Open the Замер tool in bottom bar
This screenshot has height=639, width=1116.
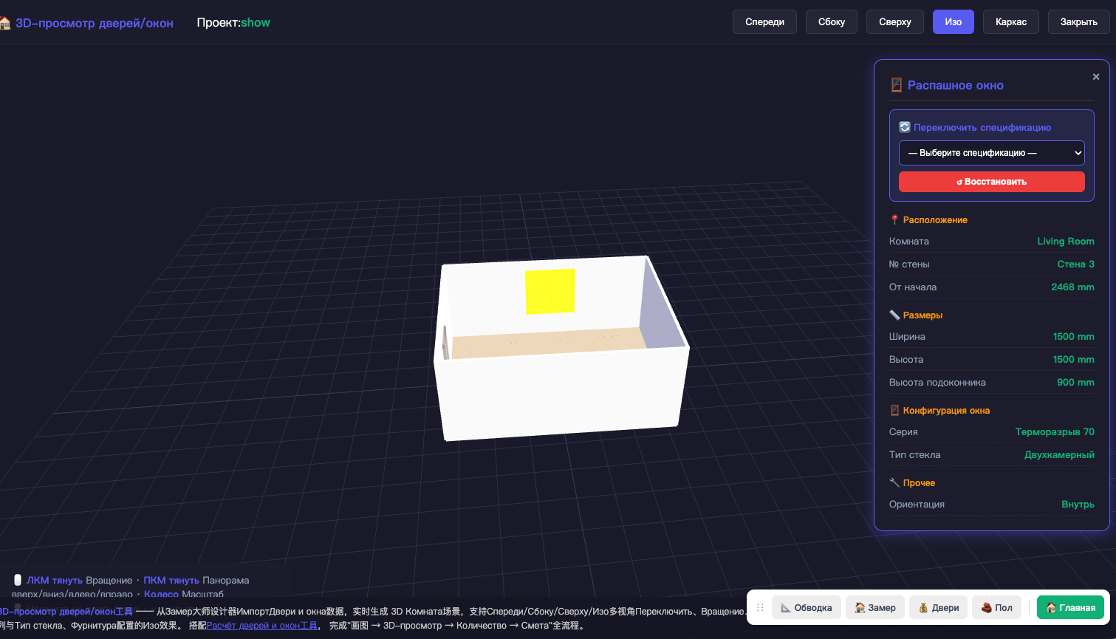[874, 608]
